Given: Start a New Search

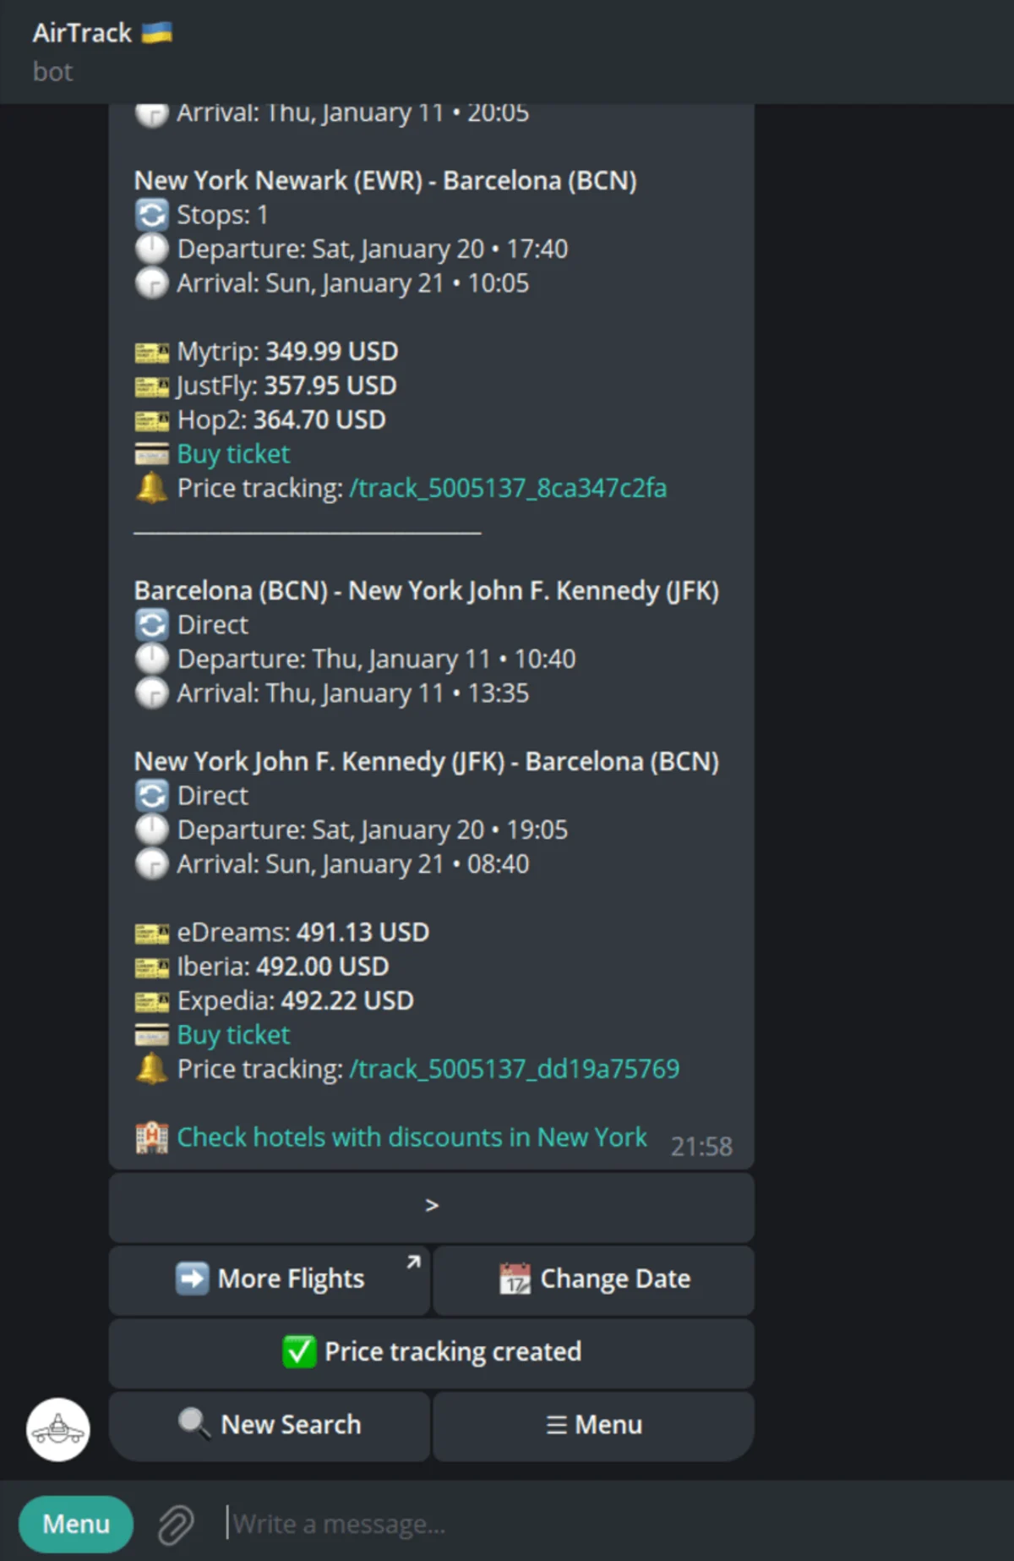Looking at the screenshot, I should [x=270, y=1426].
